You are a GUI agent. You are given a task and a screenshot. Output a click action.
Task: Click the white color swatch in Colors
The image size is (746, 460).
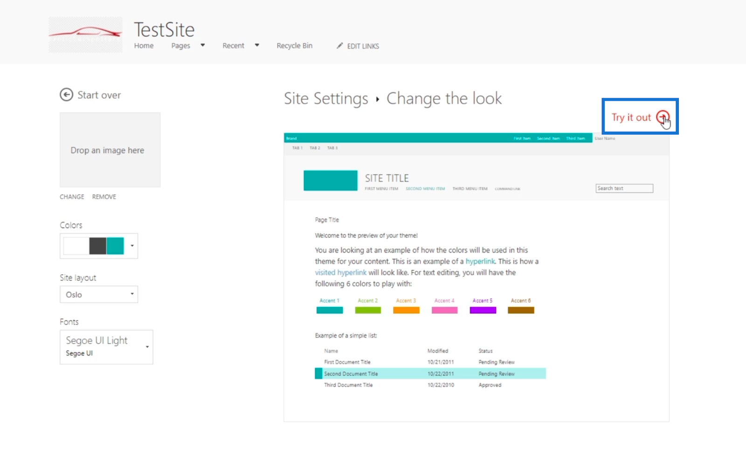[76, 246]
